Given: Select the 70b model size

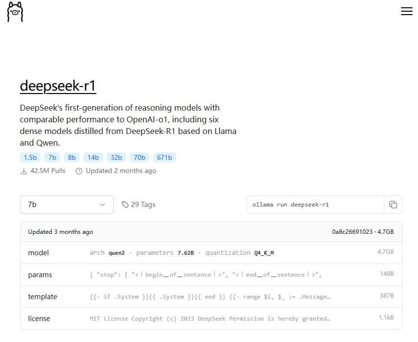Looking at the screenshot, I should [139, 157].
